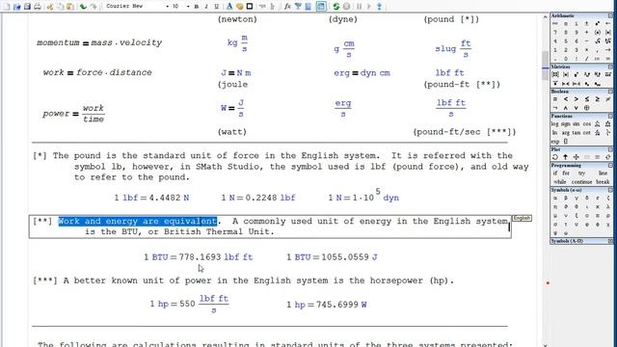Create a new worksheet from toolbar
The image size is (617, 347).
[x=6, y=7]
